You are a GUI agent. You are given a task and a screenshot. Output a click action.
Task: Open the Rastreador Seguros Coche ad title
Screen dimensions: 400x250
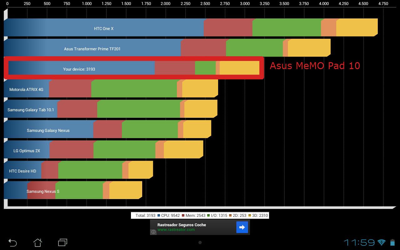[x=182, y=225]
